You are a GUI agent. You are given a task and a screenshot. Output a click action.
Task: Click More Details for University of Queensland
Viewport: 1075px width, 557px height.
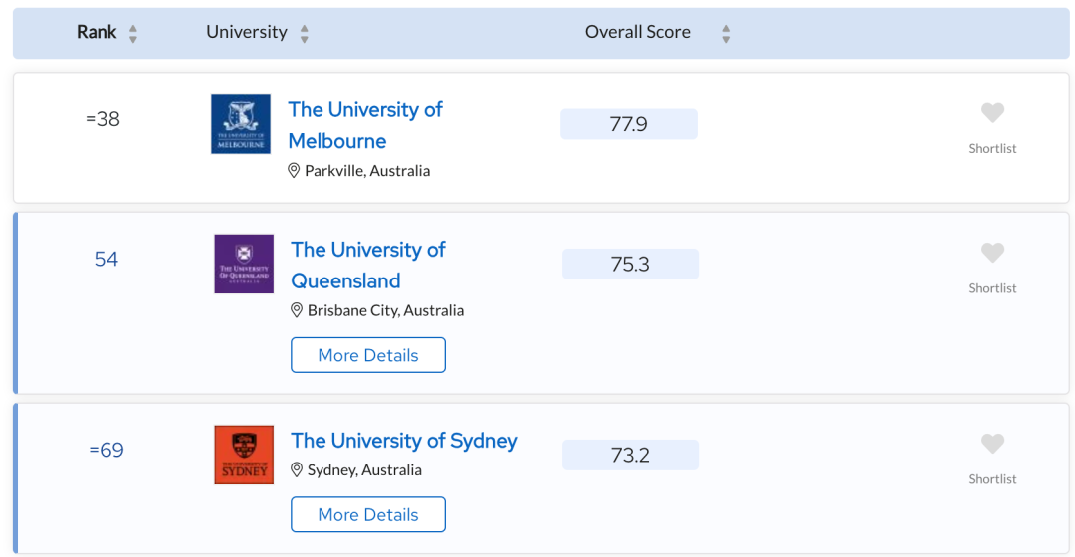tap(368, 355)
